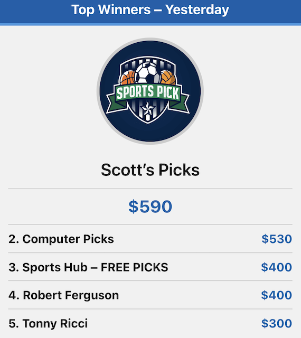Viewport: 301px width, 338px height.
Task: Click the left basketball in the logo
Action: [x=128, y=78]
